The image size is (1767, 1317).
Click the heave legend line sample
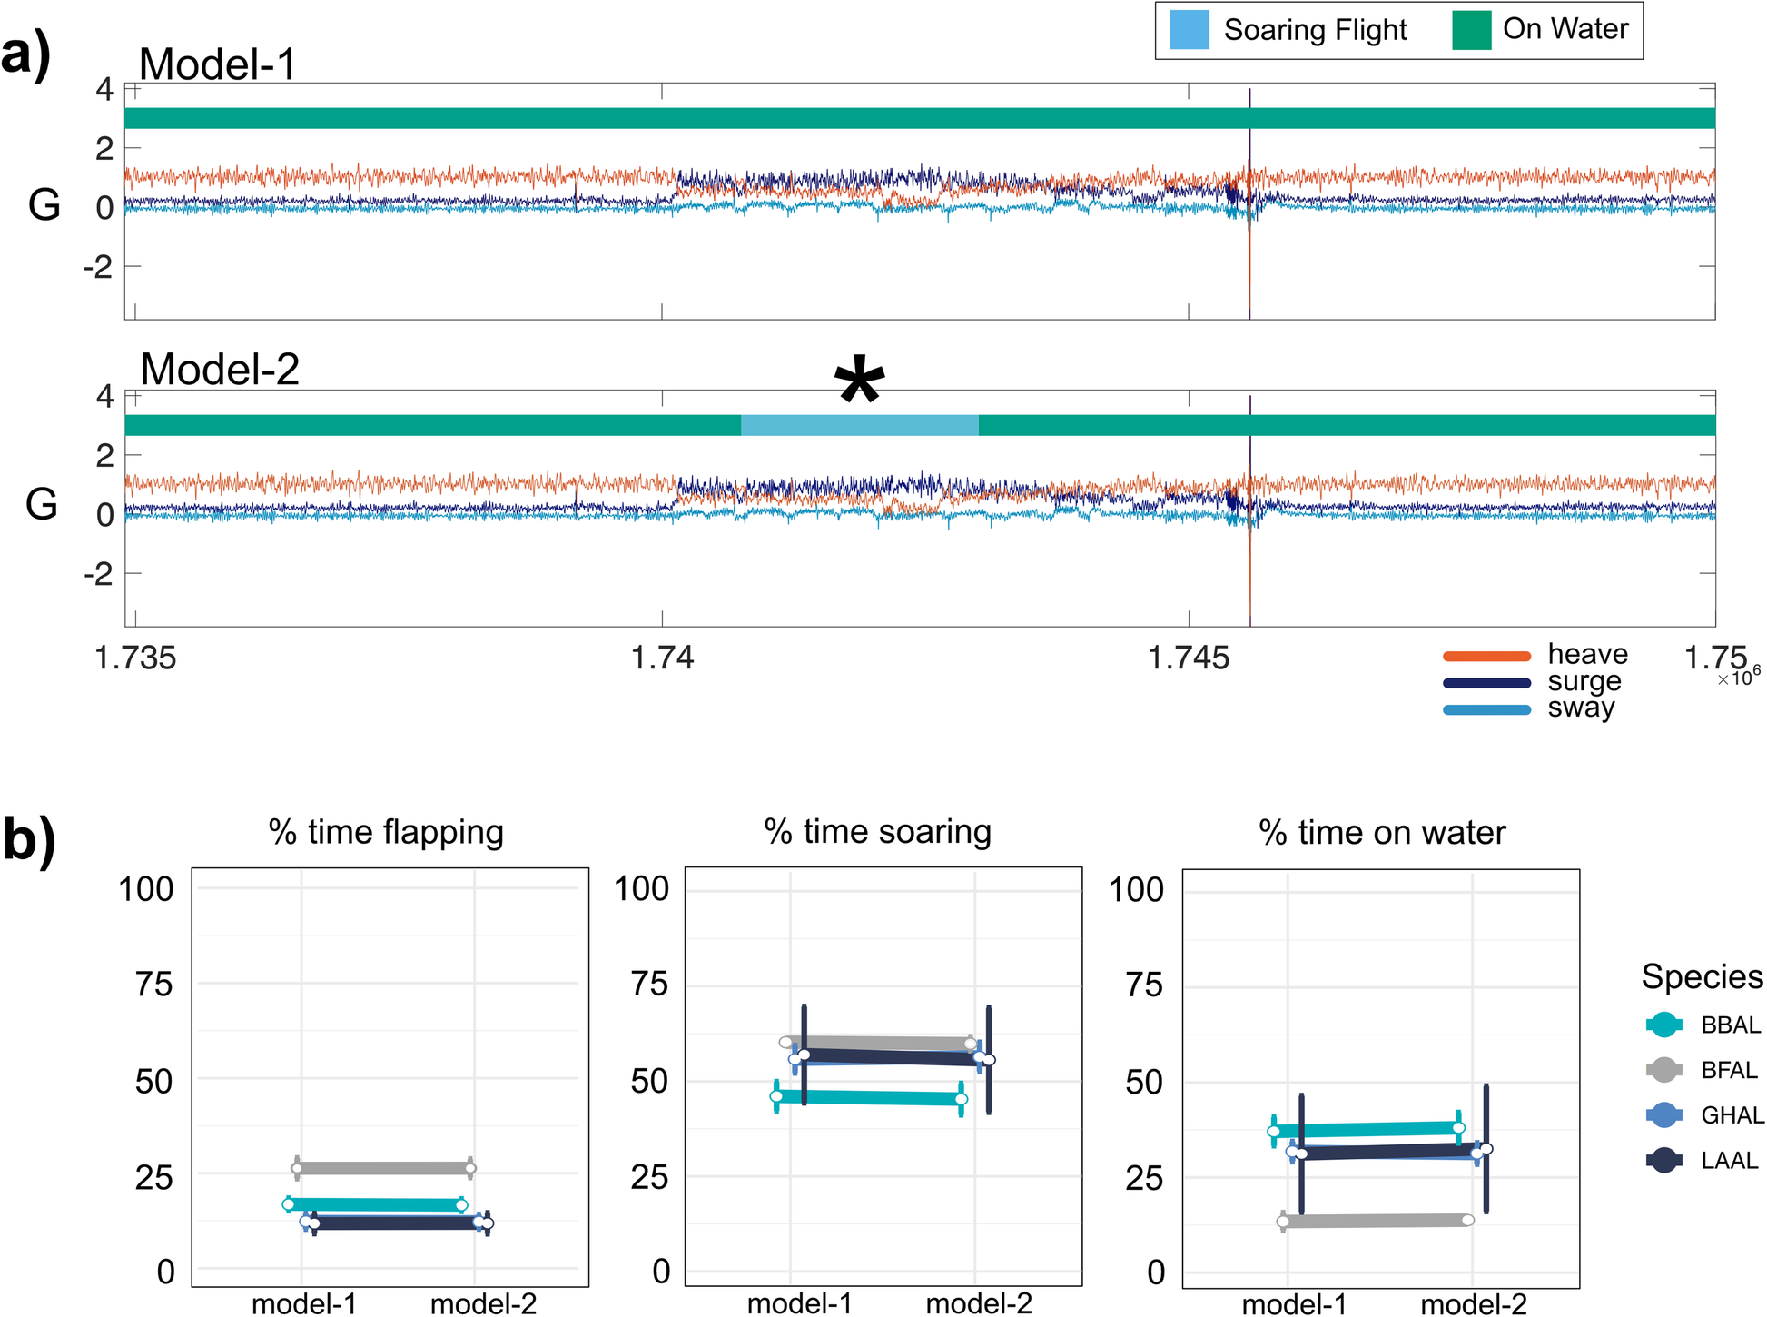tap(1487, 656)
